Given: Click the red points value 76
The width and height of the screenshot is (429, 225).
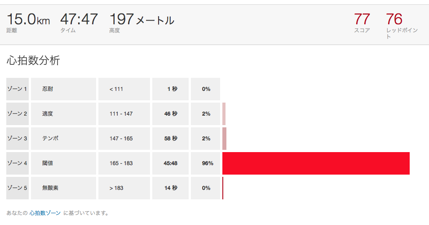Looking at the screenshot, I should pyautogui.click(x=394, y=19).
